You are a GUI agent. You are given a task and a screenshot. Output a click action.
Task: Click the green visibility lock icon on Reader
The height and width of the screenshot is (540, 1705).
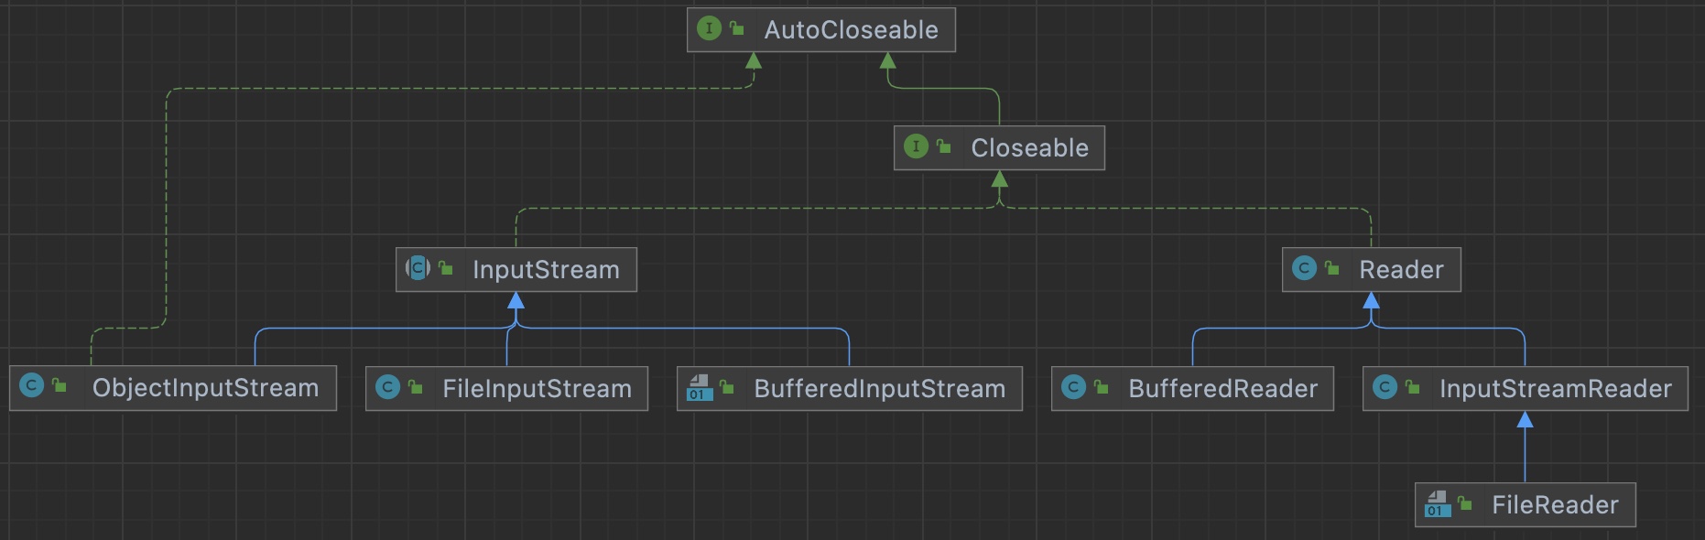click(x=1332, y=268)
